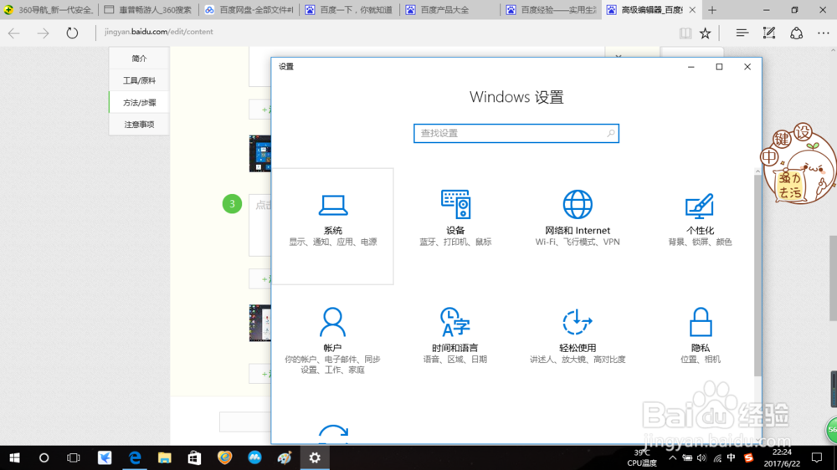Select 方法/步骤 in the editor sidebar
This screenshot has height=470, width=837.
(139, 102)
